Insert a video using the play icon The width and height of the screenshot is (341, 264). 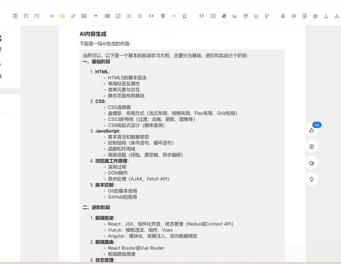tap(213, 16)
